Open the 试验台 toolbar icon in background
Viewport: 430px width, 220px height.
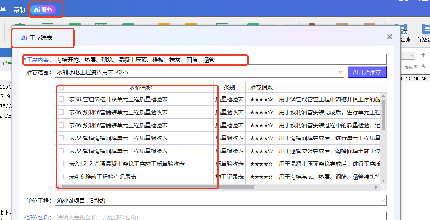tap(424, 34)
